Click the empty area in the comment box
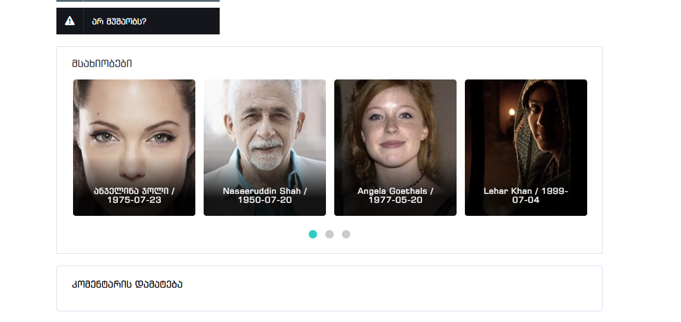This screenshot has height=322, width=681. click(x=329, y=300)
